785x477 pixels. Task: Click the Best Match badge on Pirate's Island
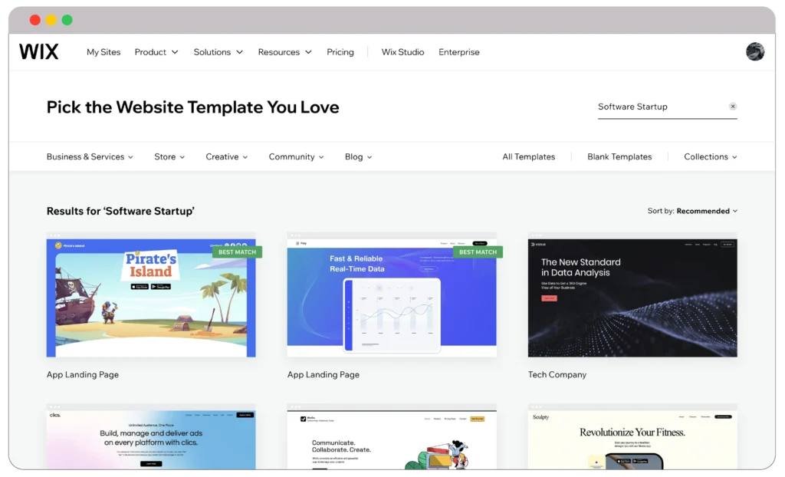(237, 252)
